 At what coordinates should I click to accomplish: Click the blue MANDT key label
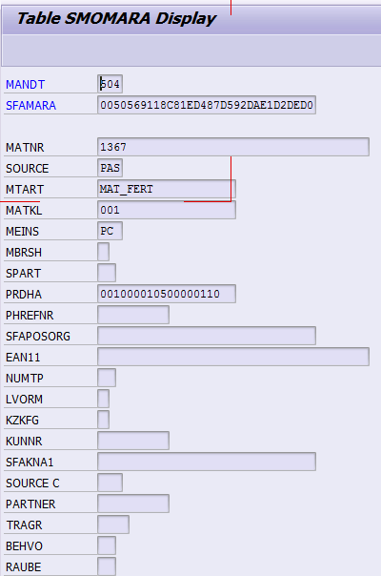pyautogui.click(x=25, y=85)
